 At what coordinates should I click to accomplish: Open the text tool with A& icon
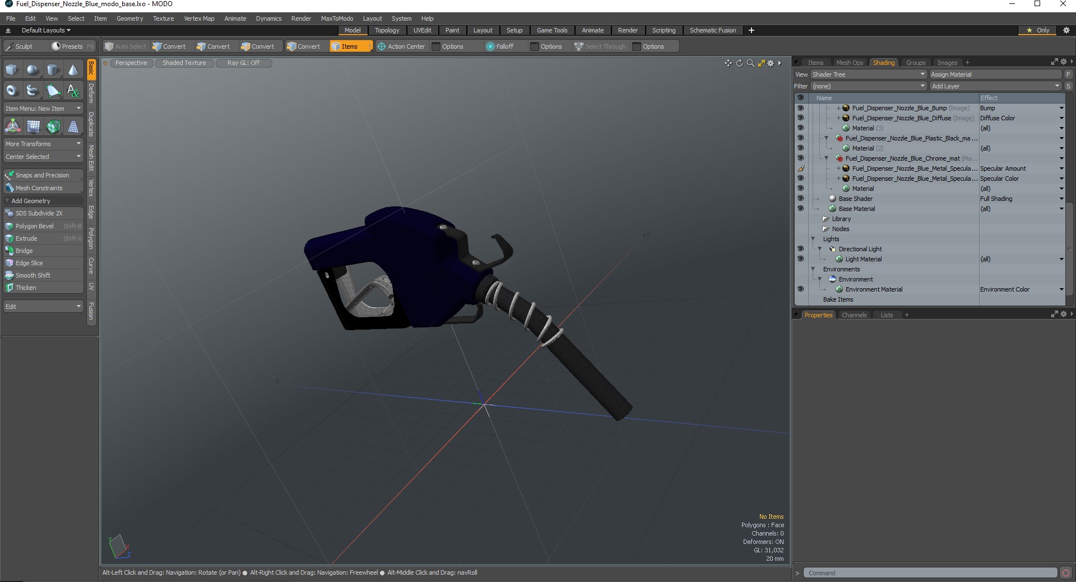point(73,90)
